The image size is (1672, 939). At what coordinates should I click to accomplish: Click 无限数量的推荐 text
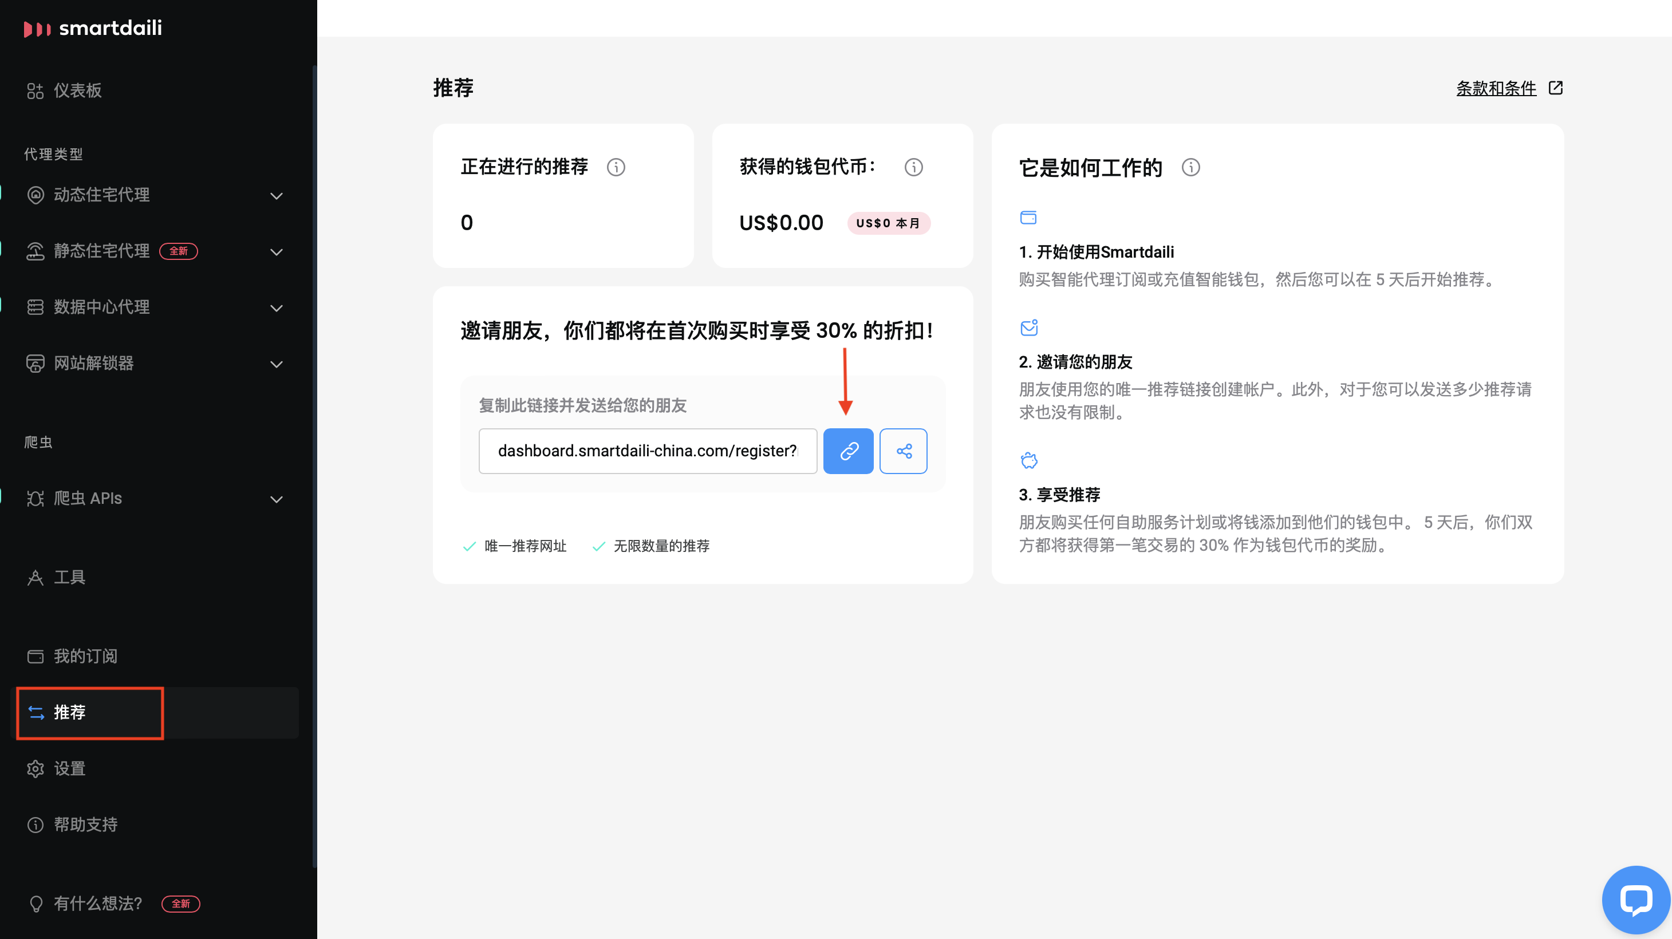[661, 546]
